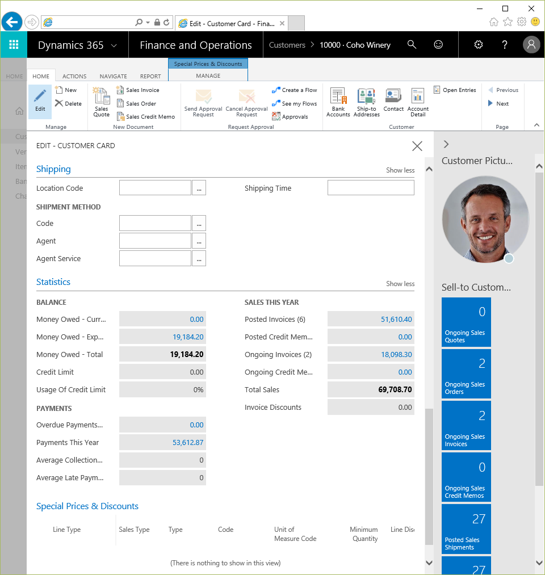Click the FactBox pane scroll-up arrow
The height and width of the screenshot is (575, 545).
pos(539,166)
